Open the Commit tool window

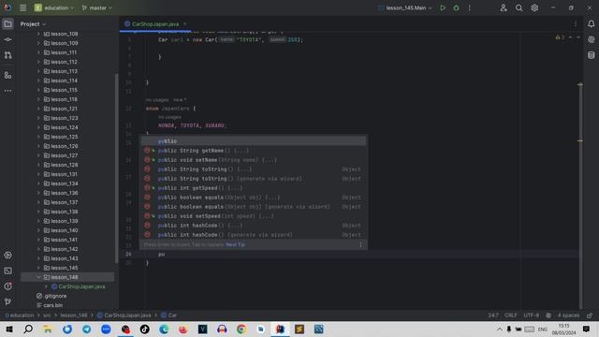[x=7, y=39]
